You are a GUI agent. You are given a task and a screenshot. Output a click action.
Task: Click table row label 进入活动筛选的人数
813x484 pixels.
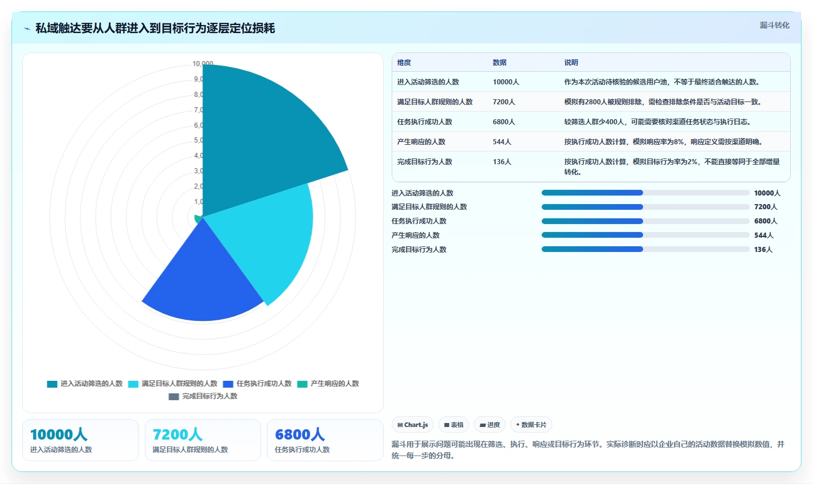(428, 82)
